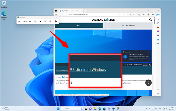Toggle Edge sidebar visibility icon
The width and height of the screenshot is (176, 111).
(158, 90)
